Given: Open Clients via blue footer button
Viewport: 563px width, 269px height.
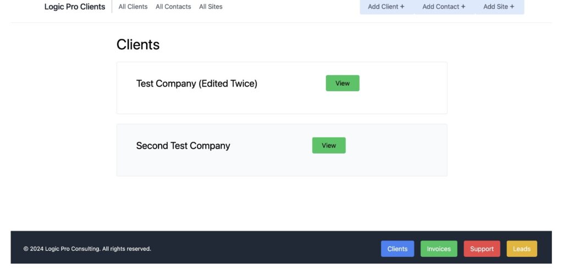Looking at the screenshot, I should coord(398,249).
